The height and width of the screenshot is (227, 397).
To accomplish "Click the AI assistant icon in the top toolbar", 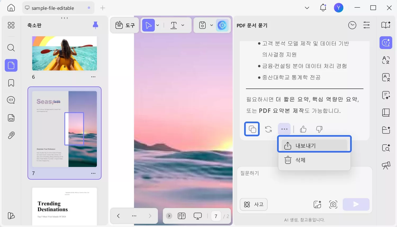I will [223, 25].
